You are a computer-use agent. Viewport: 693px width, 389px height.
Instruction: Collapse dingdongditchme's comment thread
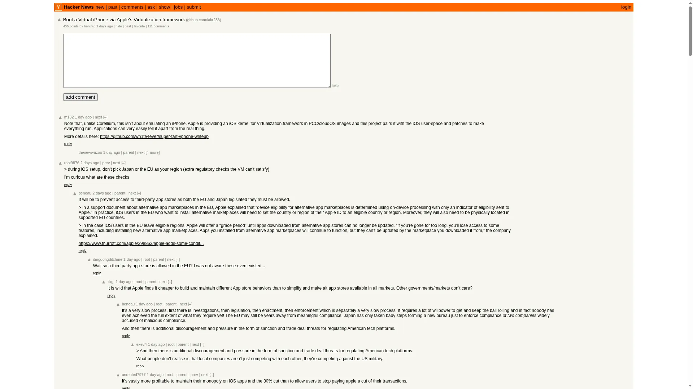tap(178, 259)
